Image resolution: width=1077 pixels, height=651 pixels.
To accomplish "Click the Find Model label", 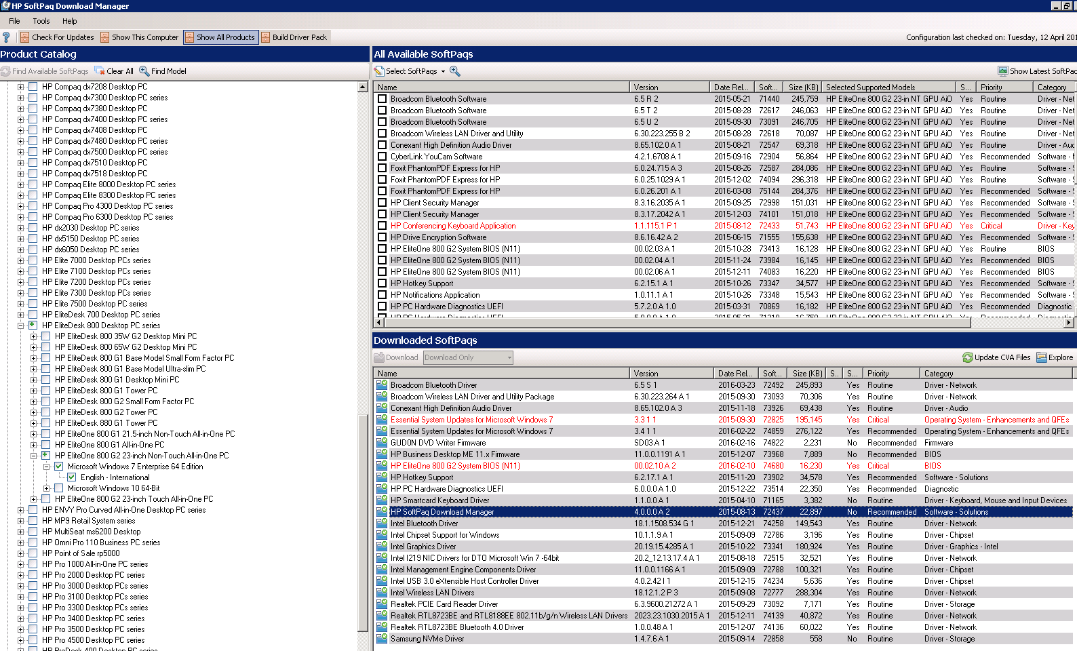I will pos(169,71).
